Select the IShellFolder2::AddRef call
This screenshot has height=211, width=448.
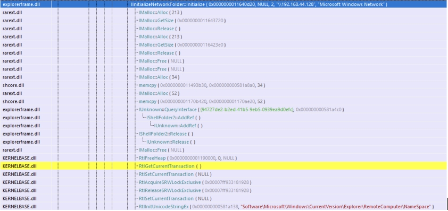pyautogui.click(x=173, y=118)
